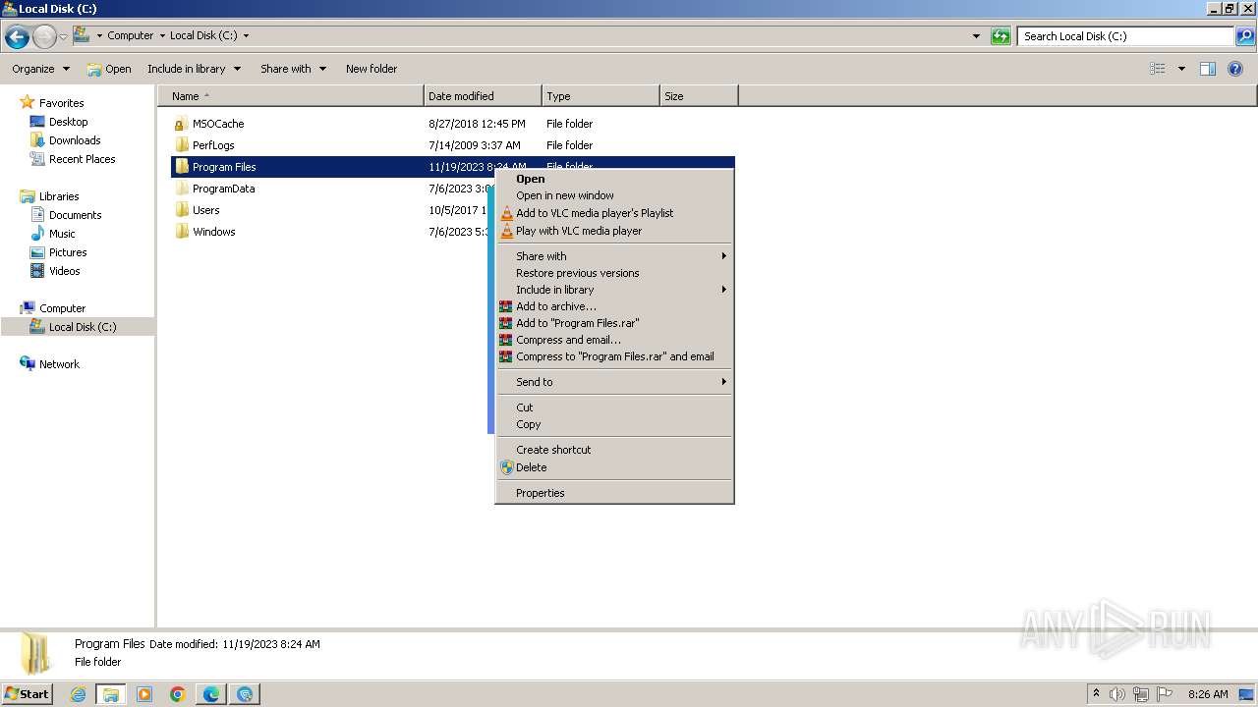This screenshot has width=1258, height=707.
Task: Open Internet Explorer from the taskbar
Action: click(x=78, y=694)
